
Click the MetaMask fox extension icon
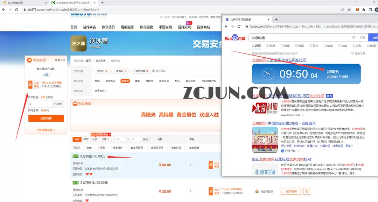point(357,10)
